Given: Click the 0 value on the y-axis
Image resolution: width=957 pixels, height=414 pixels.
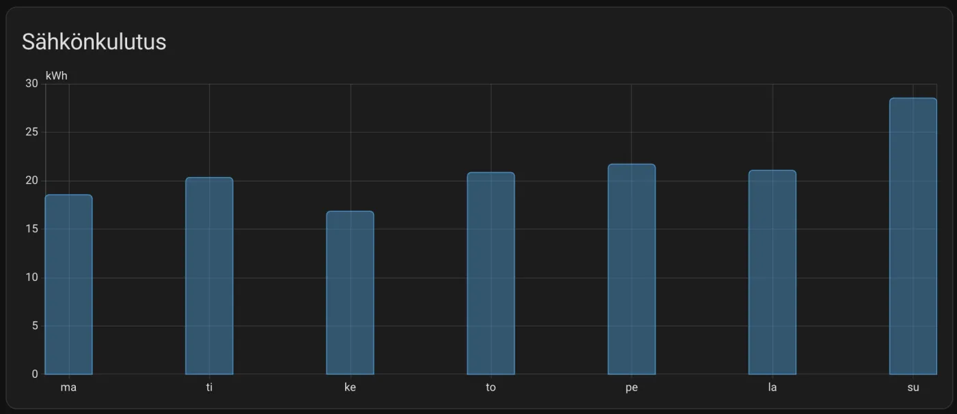Looking at the screenshot, I should click(x=34, y=374).
